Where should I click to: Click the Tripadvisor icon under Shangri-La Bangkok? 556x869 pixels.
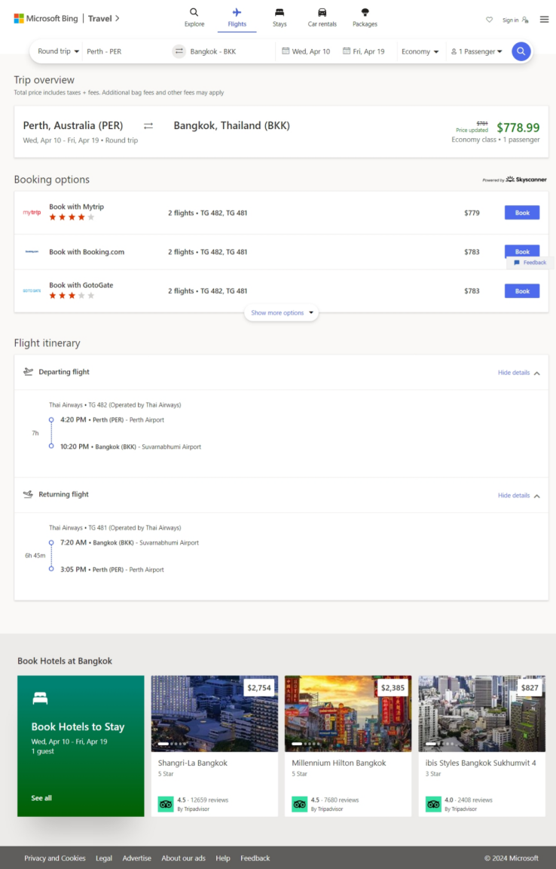point(166,804)
